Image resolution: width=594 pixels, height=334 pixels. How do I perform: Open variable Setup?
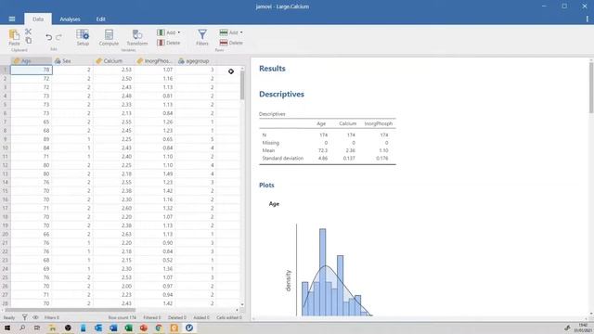coord(83,37)
